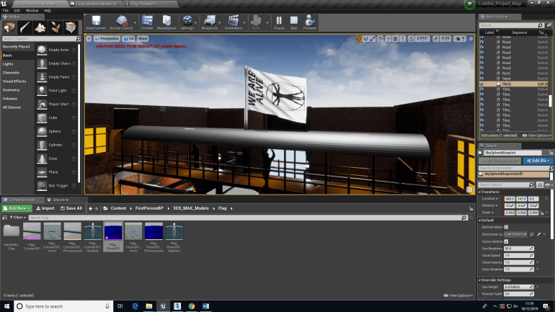Open Source Control toolbar icon

(121, 22)
